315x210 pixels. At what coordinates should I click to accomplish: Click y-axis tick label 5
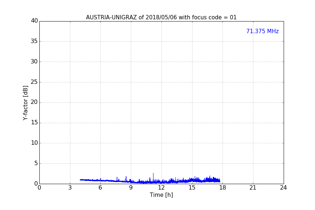36,163
